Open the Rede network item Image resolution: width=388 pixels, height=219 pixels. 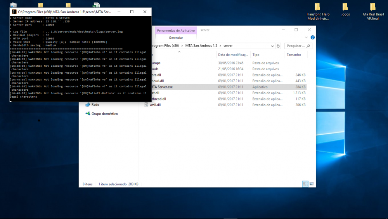(x=95, y=105)
